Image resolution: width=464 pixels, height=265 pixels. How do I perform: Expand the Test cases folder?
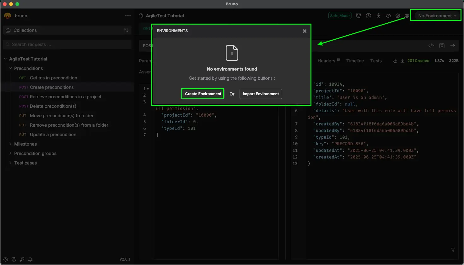pos(10,163)
